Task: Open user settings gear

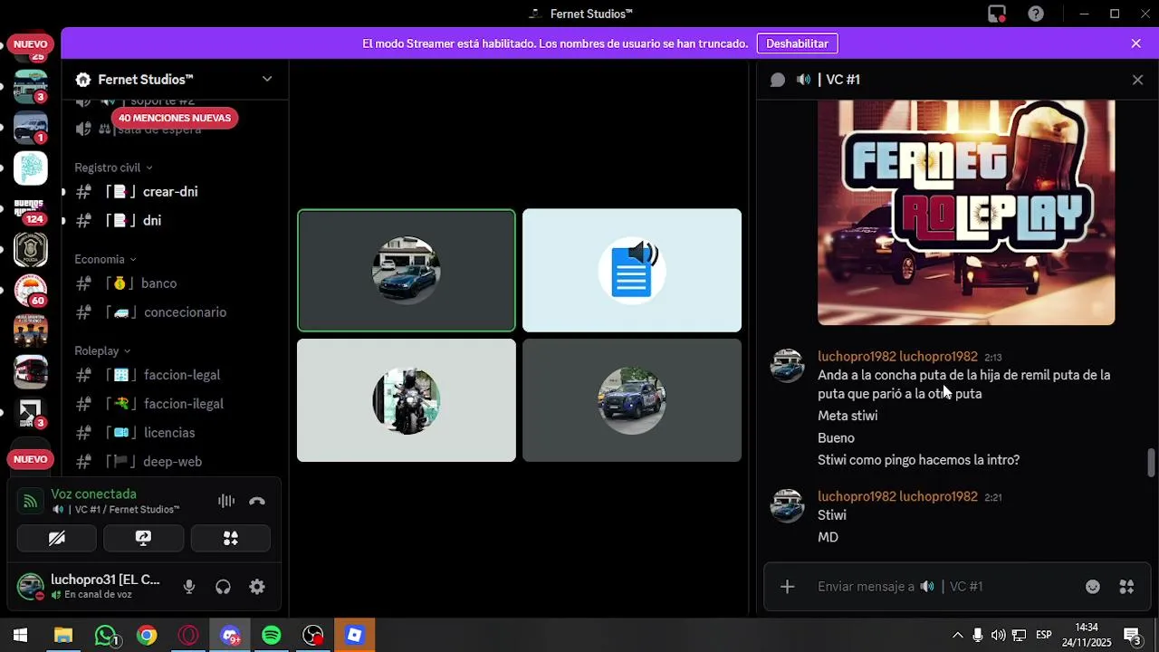Action: 257,587
